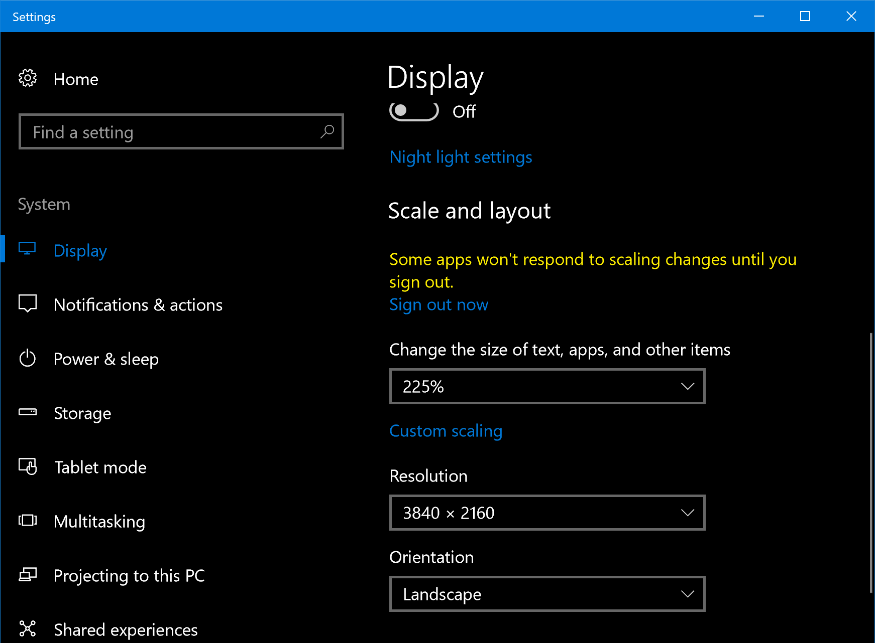
Task: Click the Home gear icon
Action: (x=28, y=78)
